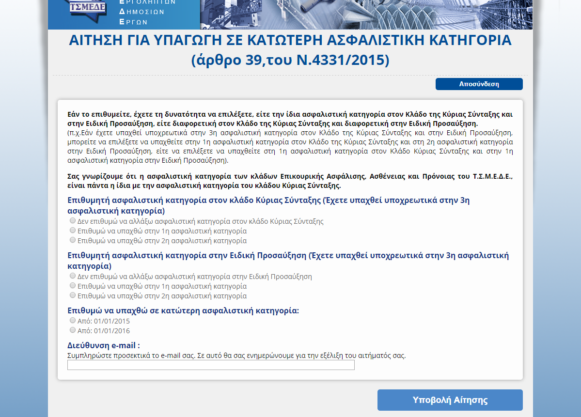The height and width of the screenshot is (417, 581).
Task: Click the header word ΔΗΜΟΣΙΩΝ
Action: [x=141, y=12]
